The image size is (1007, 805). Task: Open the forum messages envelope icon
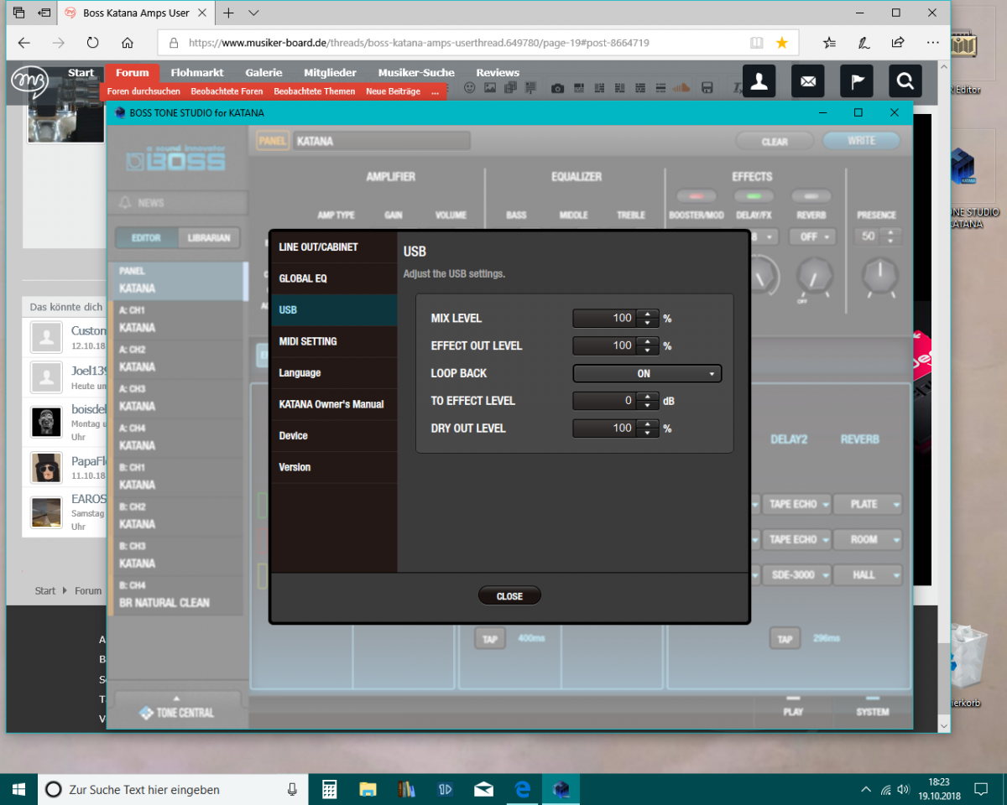(x=808, y=80)
